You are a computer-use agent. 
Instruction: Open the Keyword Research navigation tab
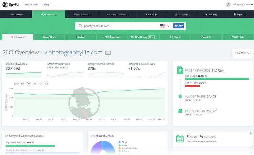[118, 15]
